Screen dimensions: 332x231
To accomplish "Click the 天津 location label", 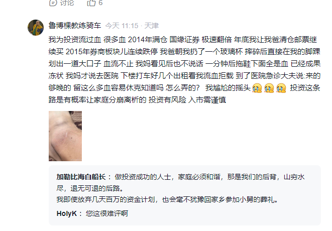I will (x=151, y=26).
